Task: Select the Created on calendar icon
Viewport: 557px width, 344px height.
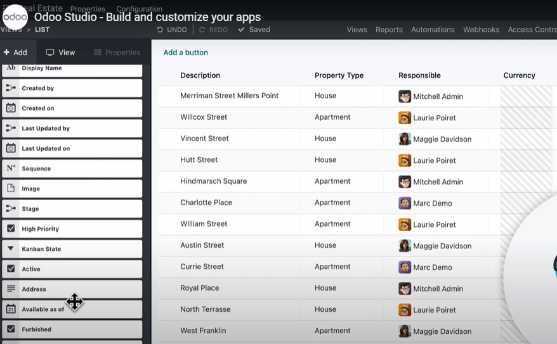Action: pyautogui.click(x=11, y=108)
